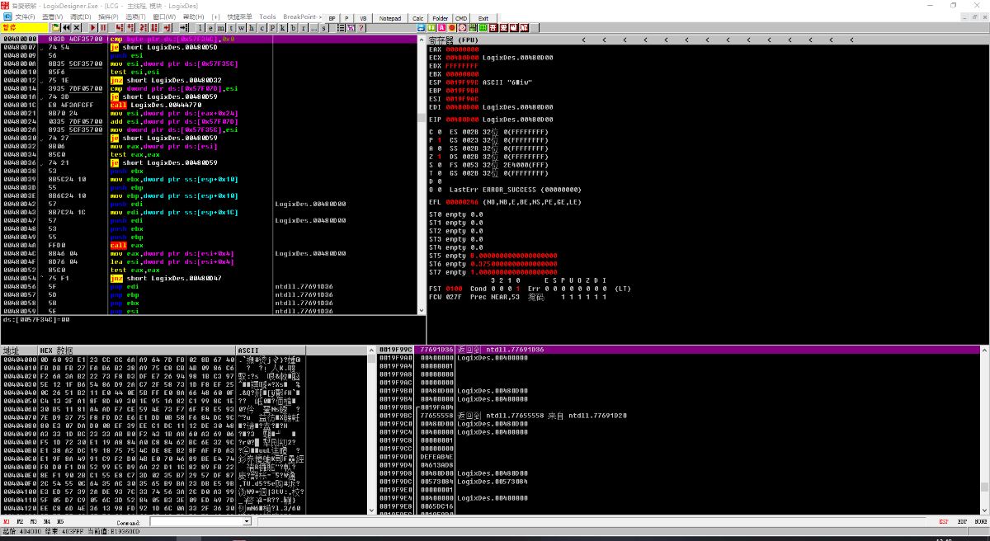Open Log window with the 'l' button
The width and height of the screenshot is (990, 541).
pos(200,27)
